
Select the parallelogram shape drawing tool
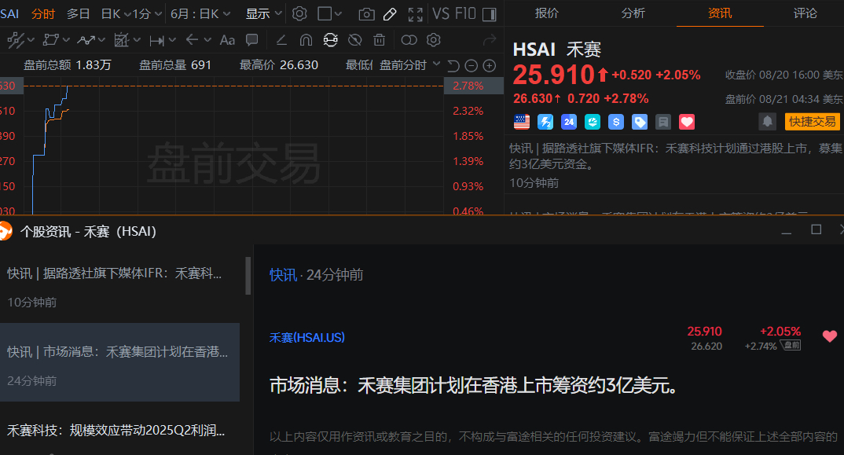(50, 40)
